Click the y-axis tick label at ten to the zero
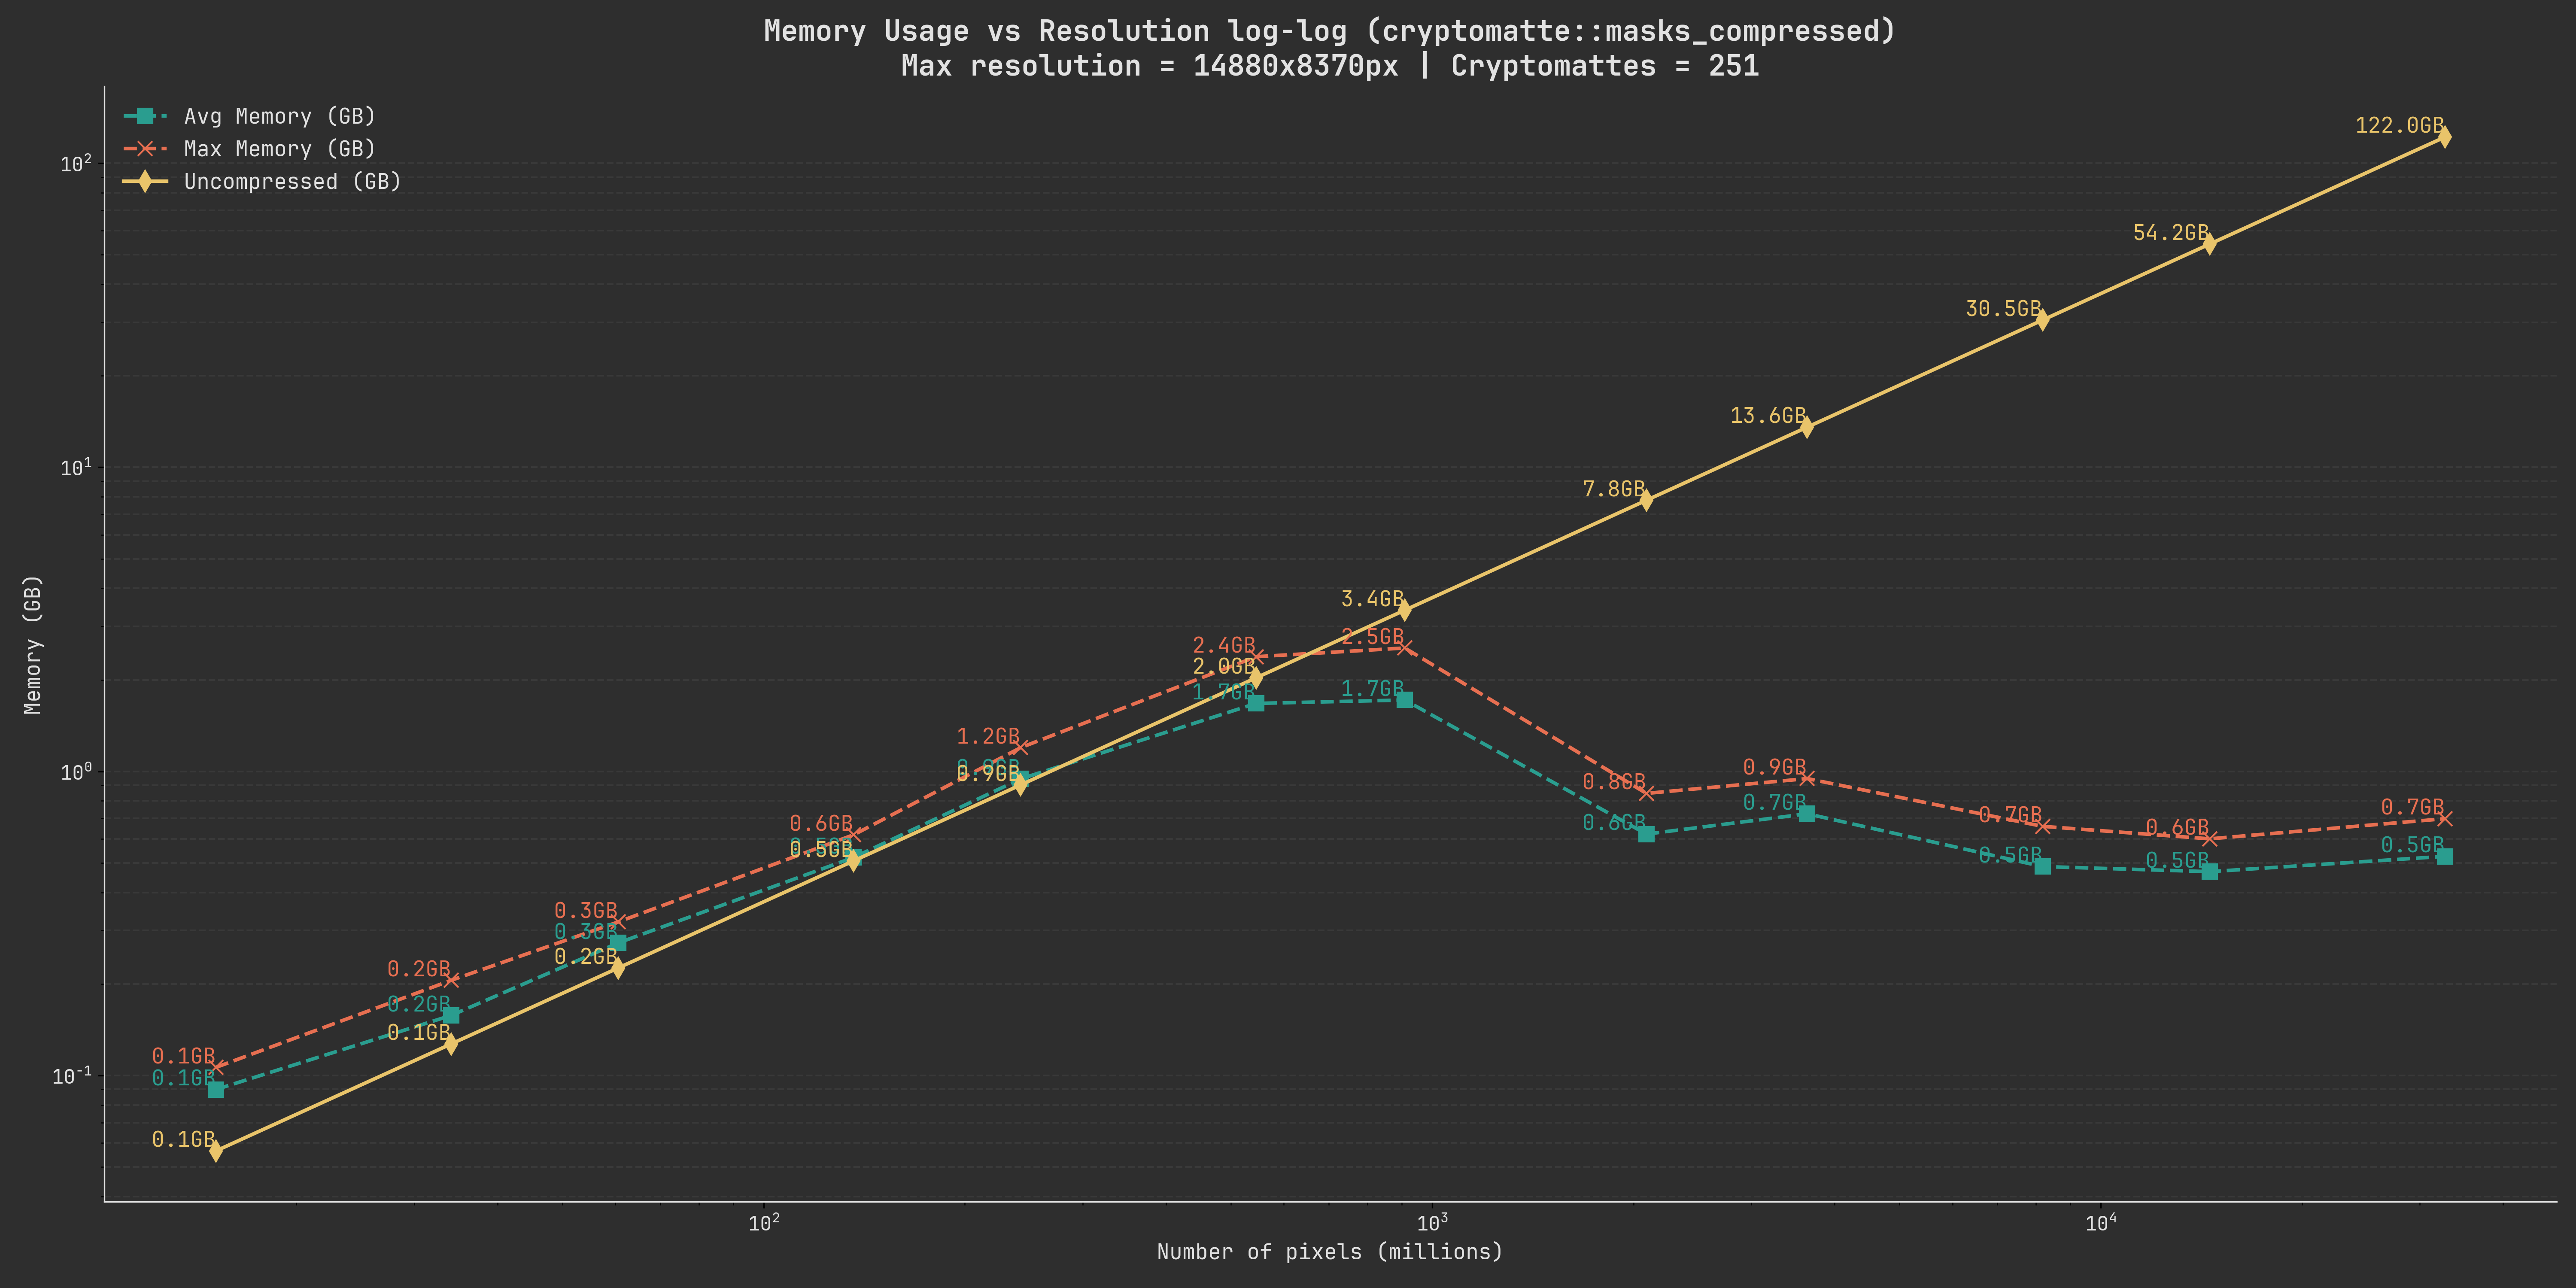 coord(77,772)
